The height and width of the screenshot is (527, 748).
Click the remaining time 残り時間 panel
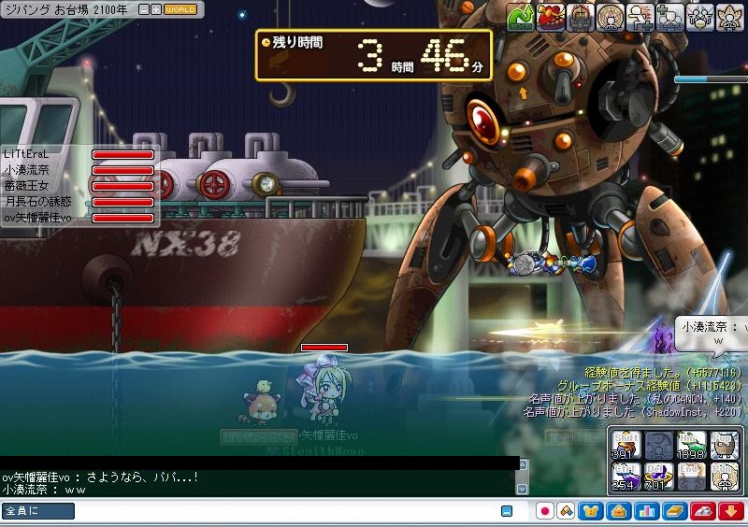coord(374,55)
